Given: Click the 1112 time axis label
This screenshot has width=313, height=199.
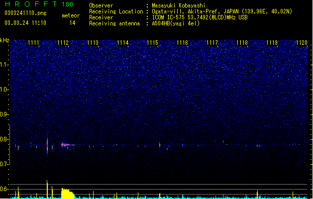Looking at the screenshot, I should point(63,43).
